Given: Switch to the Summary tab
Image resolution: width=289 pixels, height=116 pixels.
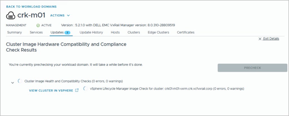Looking at the screenshot, I should 14,32.
